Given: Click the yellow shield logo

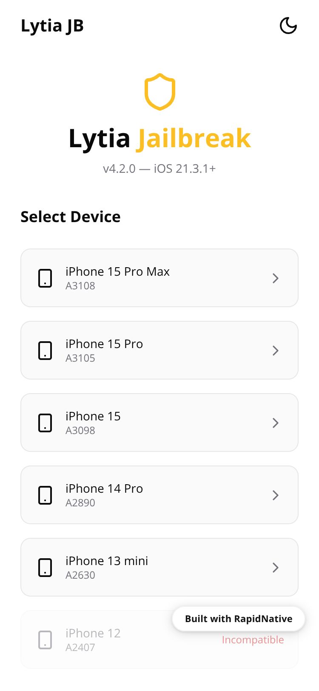Looking at the screenshot, I should tap(160, 92).
